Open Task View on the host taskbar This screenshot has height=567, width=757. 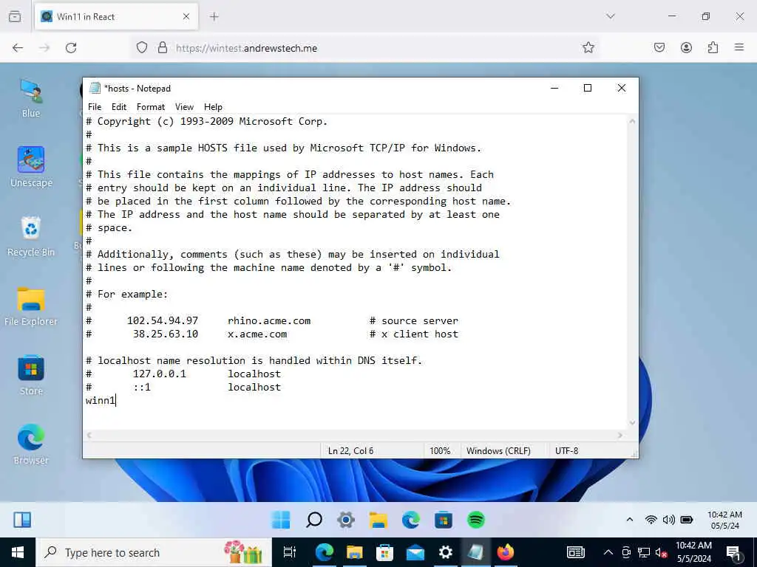(289, 552)
